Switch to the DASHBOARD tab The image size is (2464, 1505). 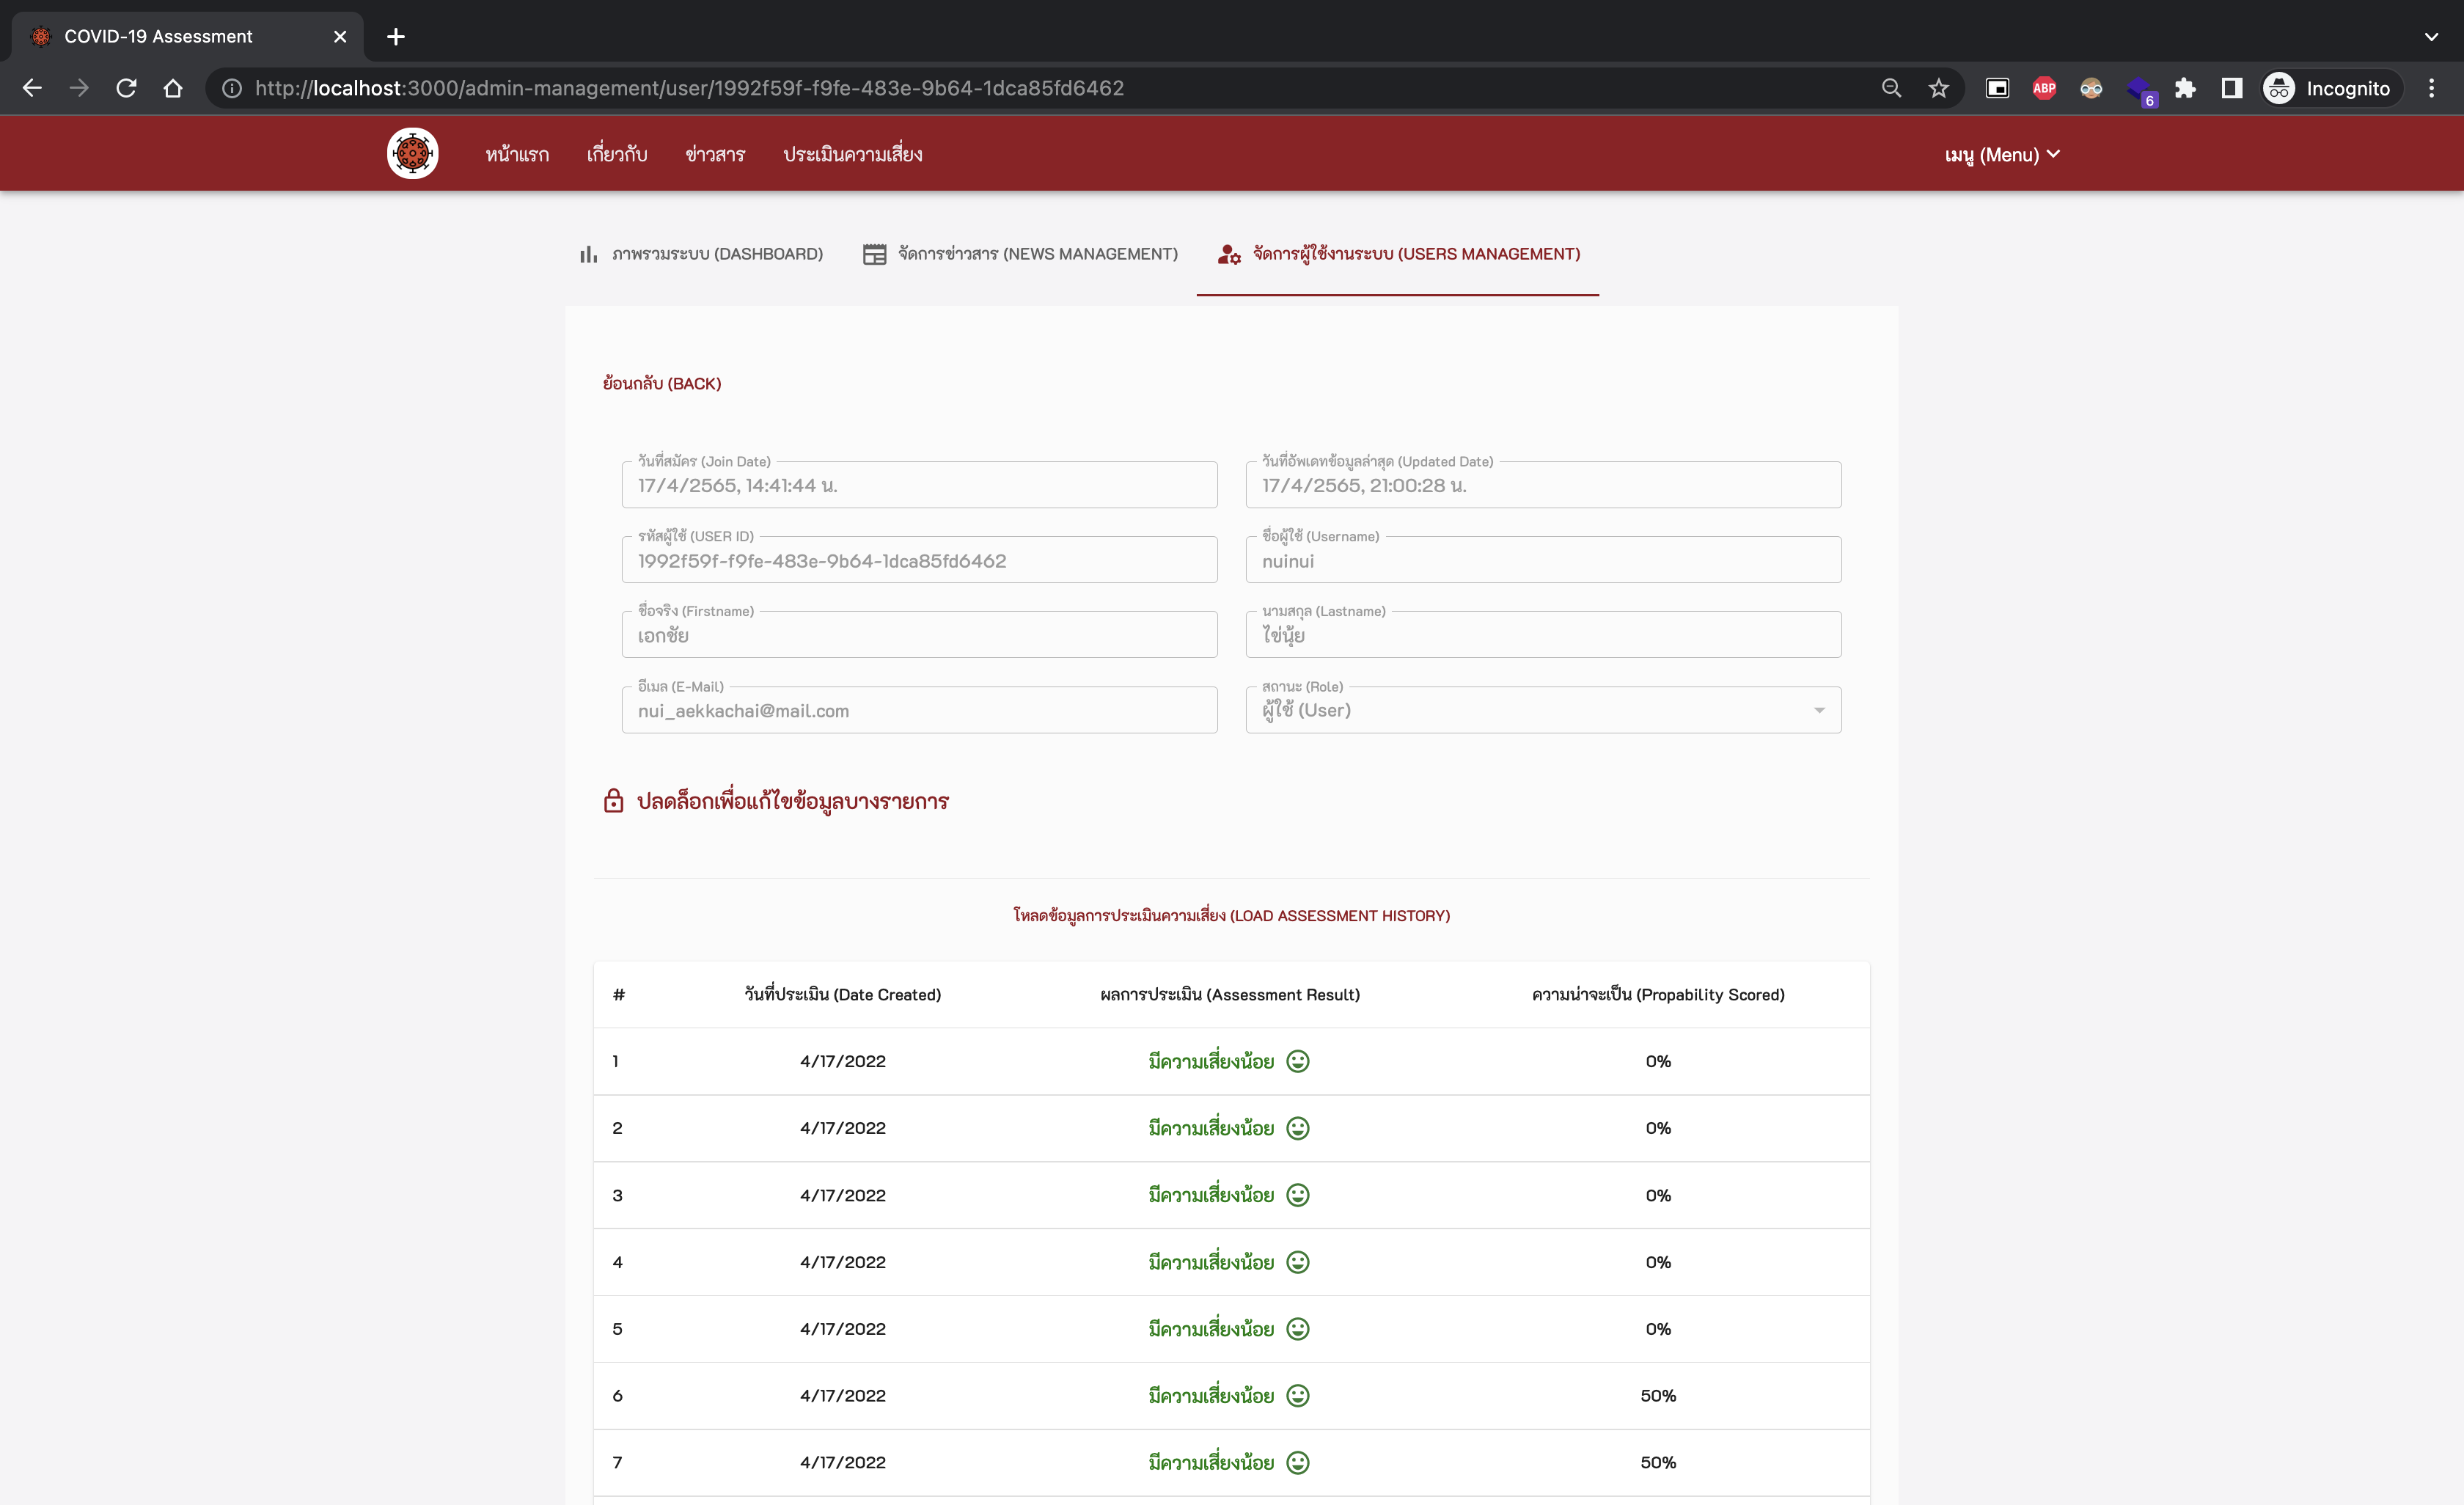coord(702,254)
